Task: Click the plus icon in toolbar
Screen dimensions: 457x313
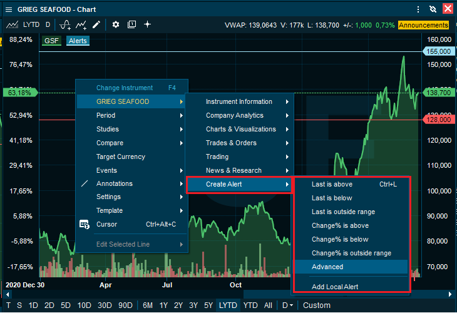Action: coord(148,25)
